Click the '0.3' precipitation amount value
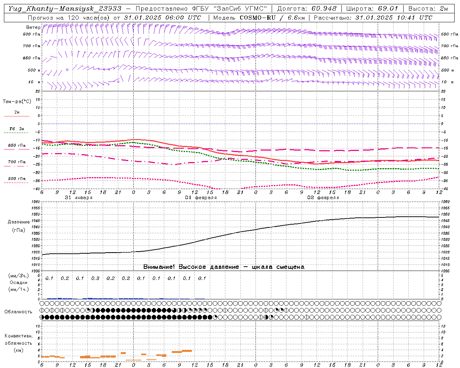 click(x=95, y=279)
